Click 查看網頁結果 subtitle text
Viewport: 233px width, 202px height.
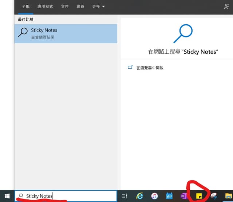pyautogui.click(x=43, y=37)
